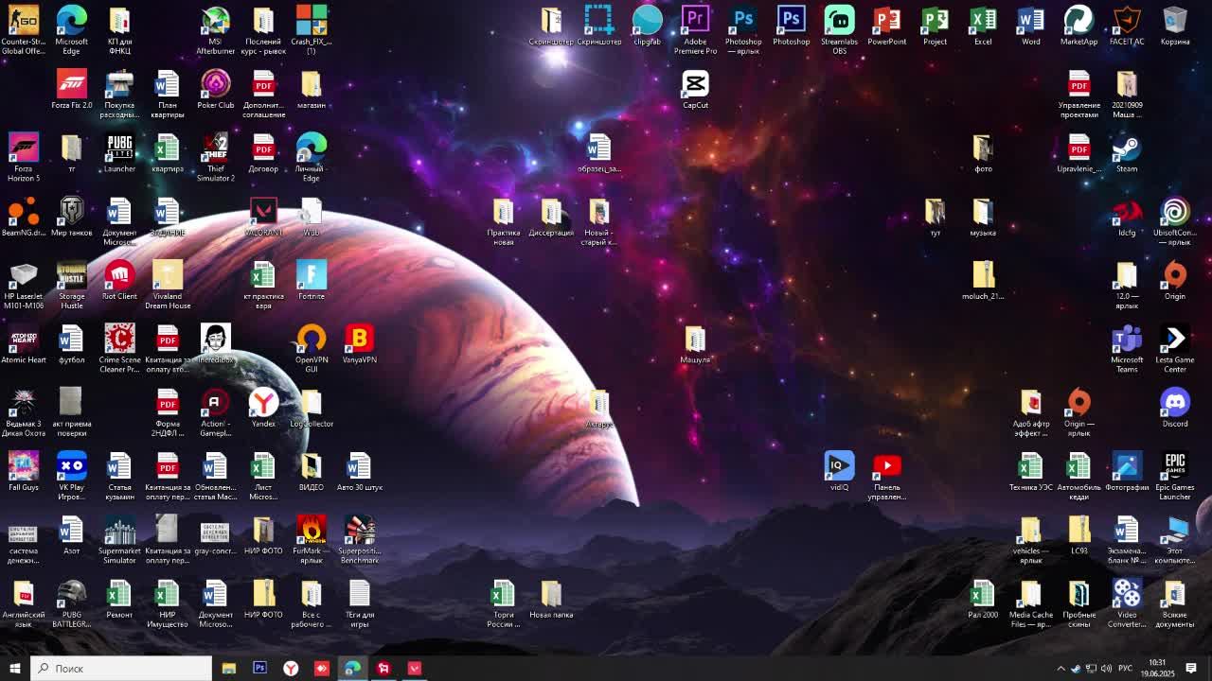Open taskbar clock and calendar
The width and height of the screenshot is (1212, 681).
(x=1157, y=669)
